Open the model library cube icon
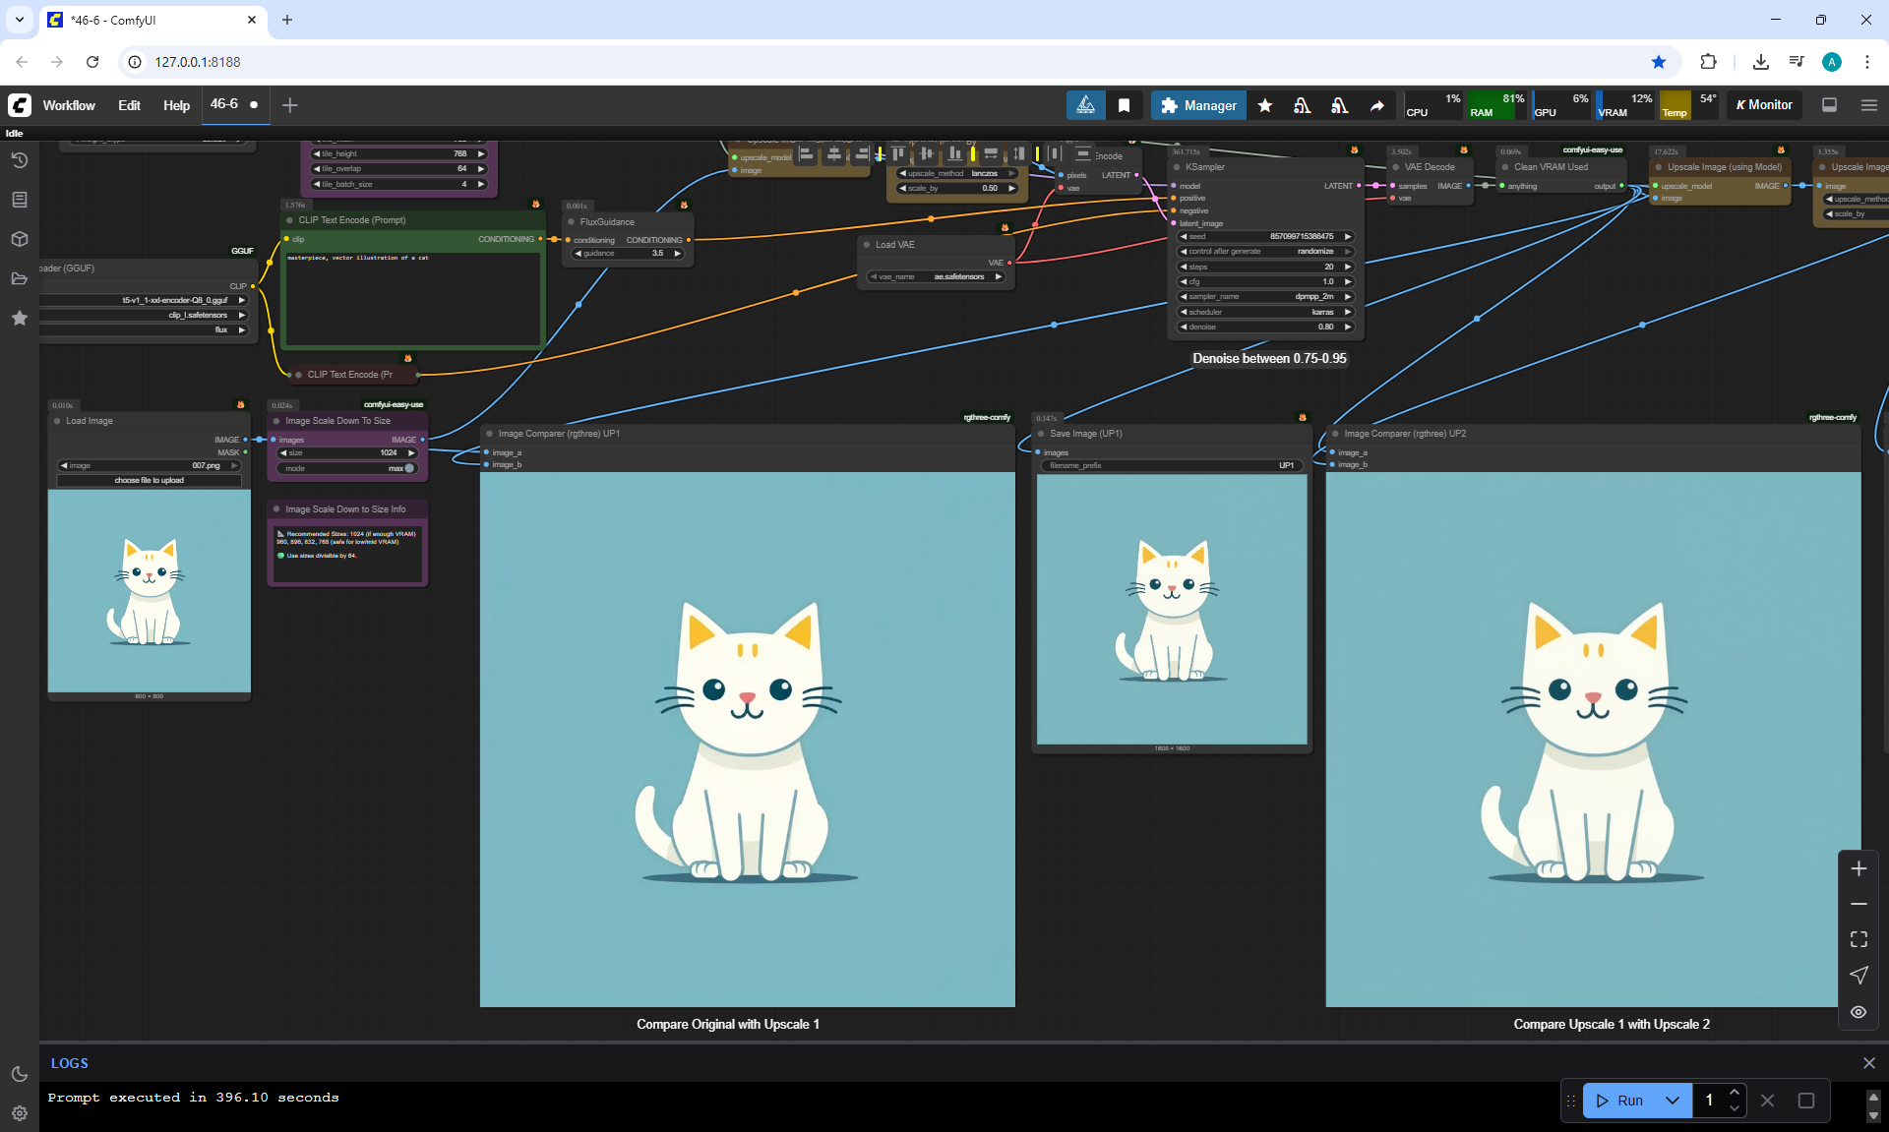The width and height of the screenshot is (1889, 1132). pos(19,239)
